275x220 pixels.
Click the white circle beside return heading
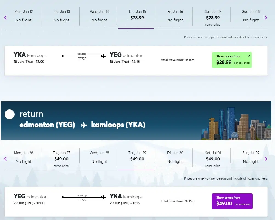(x=10, y=114)
